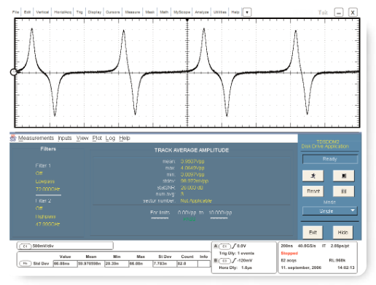Click the Exit button

point(313,233)
